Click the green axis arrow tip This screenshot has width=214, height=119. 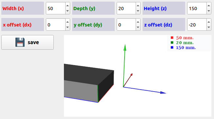coord(125,47)
